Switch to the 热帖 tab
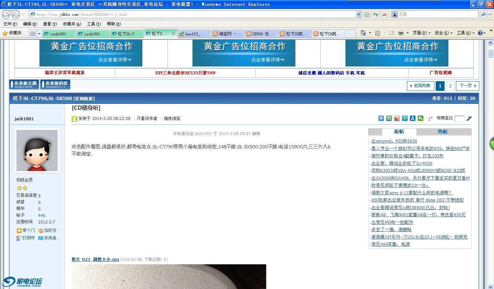The image size is (494, 289). [x=443, y=132]
